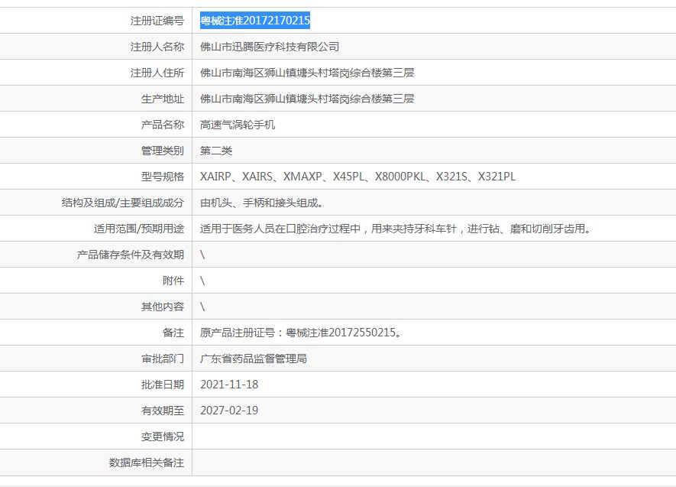The height and width of the screenshot is (487, 676).
Task: Click the label 注册人住所
Action: [x=157, y=73]
